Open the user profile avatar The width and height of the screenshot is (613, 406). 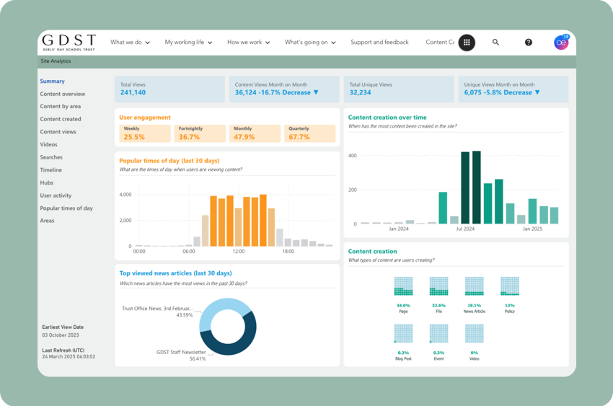(560, 43)
